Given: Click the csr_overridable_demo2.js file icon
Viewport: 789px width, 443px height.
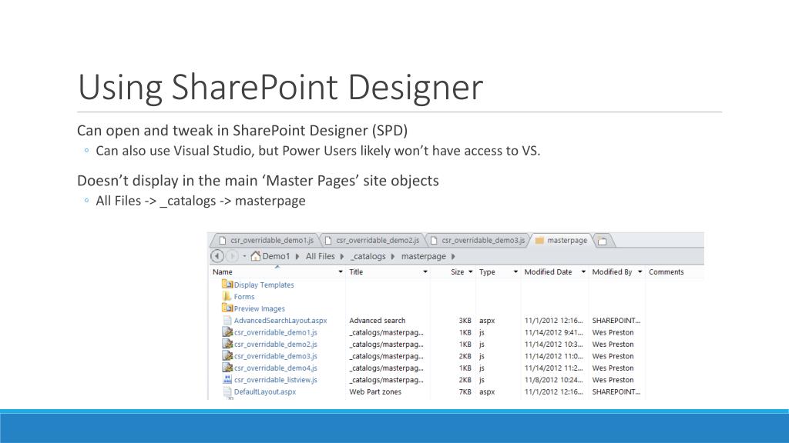Looking at the screenshot, I should click(227, 344).
